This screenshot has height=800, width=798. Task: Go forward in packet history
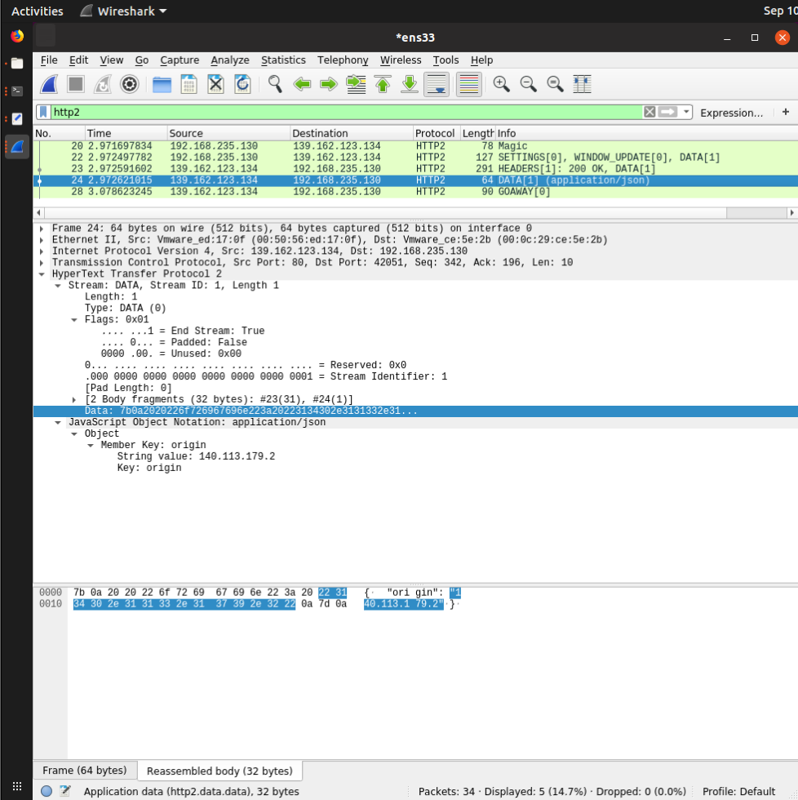[x=329, y=84]
